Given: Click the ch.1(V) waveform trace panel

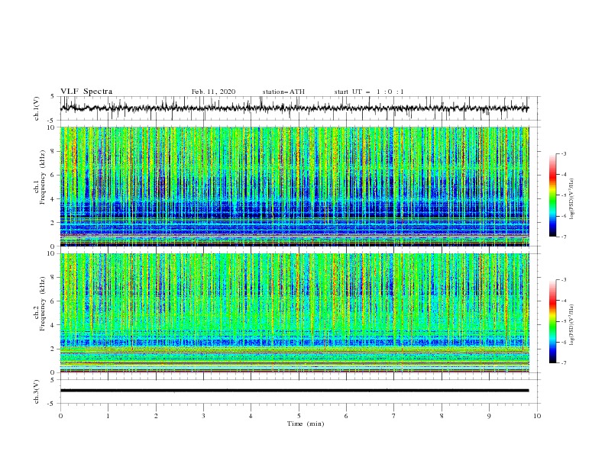Looking at the screenshot, I should (298, 108).
